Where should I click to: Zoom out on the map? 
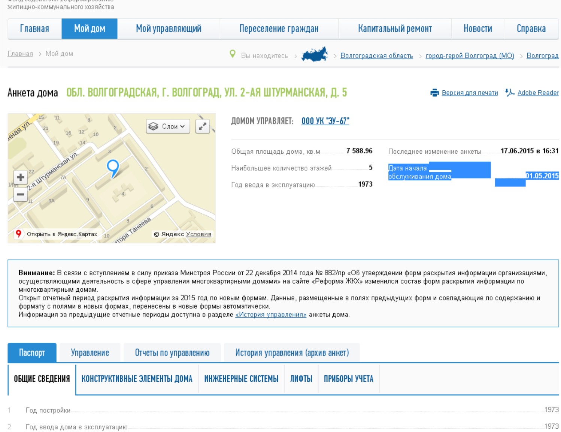coord(21,194)
